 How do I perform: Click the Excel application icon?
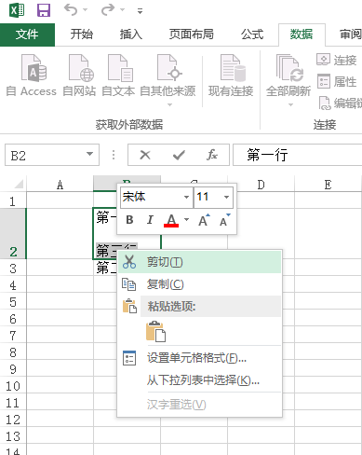point(17,10)
